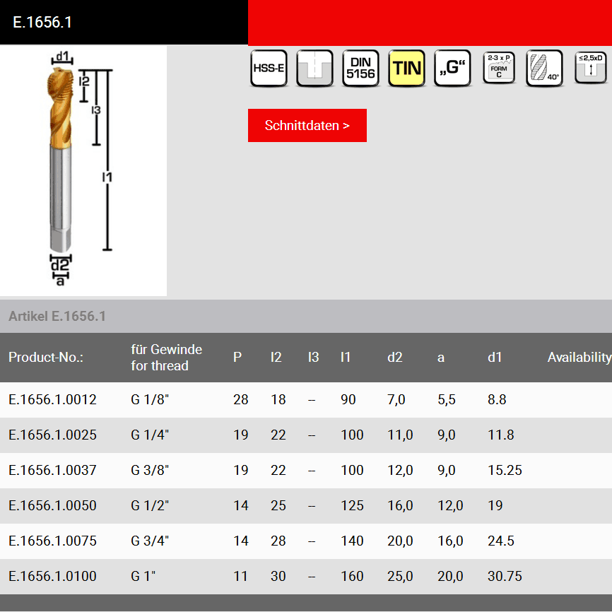Click the 2-3 x P Form C icon
Viewport: 612px width, 612px height.
point(499,68)
